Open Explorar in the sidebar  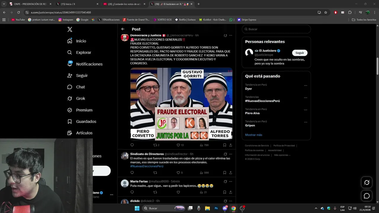coord(79,52)
